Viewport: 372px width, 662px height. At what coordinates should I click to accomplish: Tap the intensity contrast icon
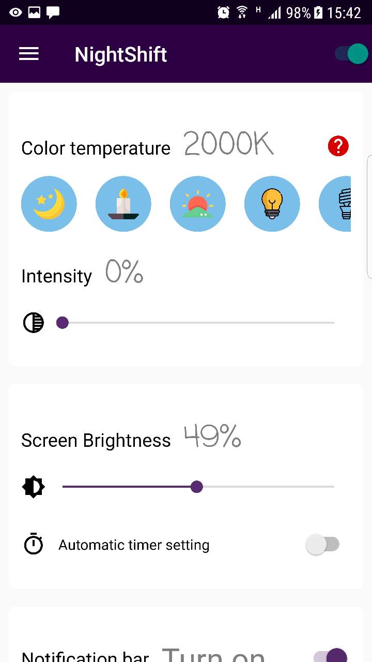pyautogui.click(x=34, y=323)
